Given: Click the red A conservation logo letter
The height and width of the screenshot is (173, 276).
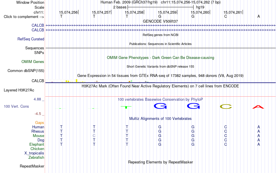Looking at the screenshot, I should point(258,107).
